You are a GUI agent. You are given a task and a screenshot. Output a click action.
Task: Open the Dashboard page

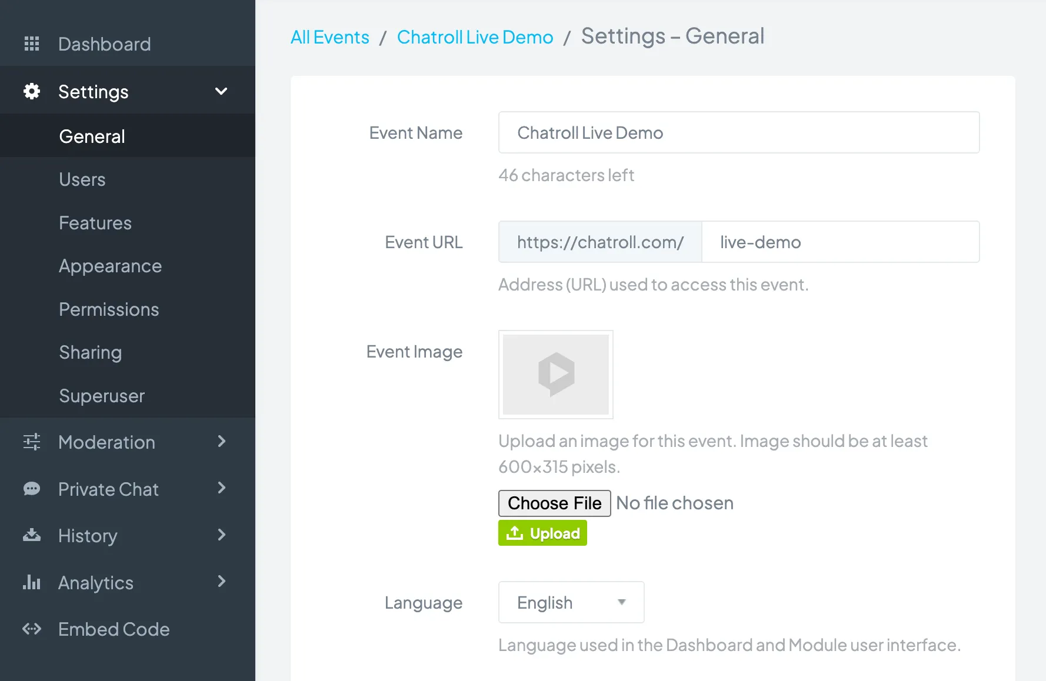128,44
